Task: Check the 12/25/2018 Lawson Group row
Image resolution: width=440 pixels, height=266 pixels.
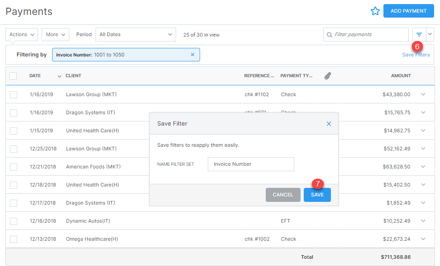Action: coord(14,149)
